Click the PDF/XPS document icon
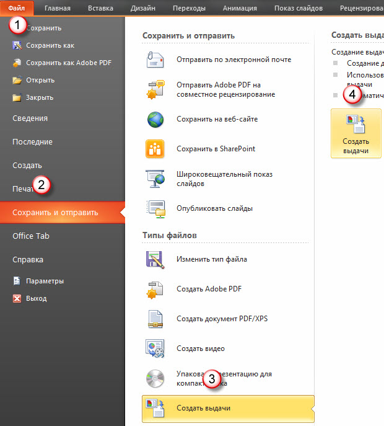384x426 pixels. click(x=155, y=319)
